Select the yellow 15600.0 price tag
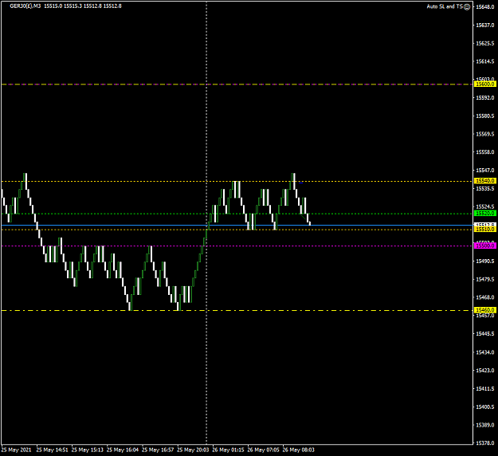The width and height of the screenshot is (498, 456). pyautogui.click(x=484, y=84)
